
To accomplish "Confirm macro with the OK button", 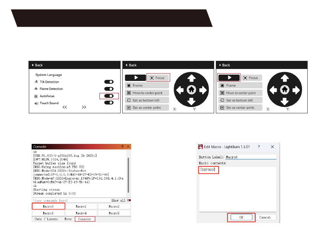I will 241,217.
